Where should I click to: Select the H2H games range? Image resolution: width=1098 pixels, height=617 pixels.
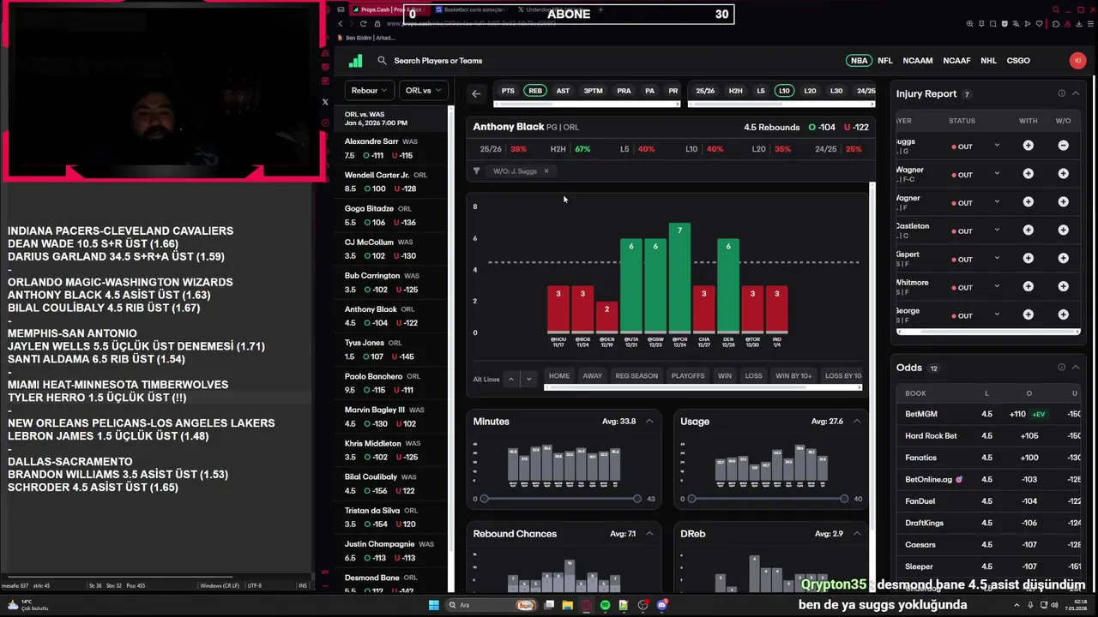[x=735, y=91]
